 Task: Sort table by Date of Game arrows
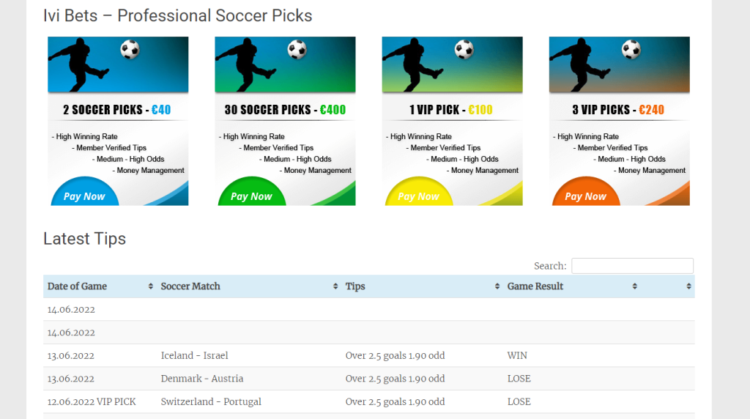pos(151,286)
